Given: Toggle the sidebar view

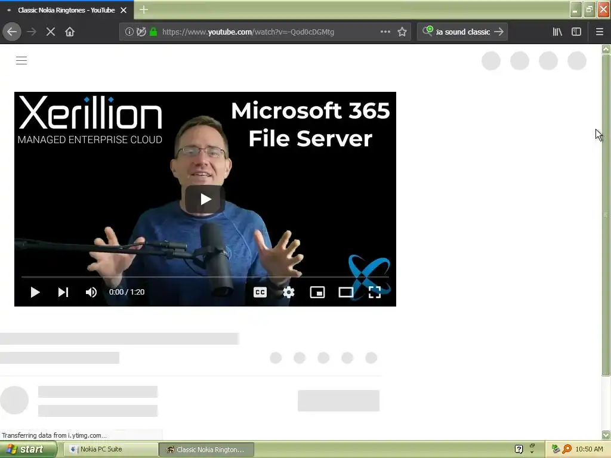Looking at the screenshot, I should pos(576,32).
